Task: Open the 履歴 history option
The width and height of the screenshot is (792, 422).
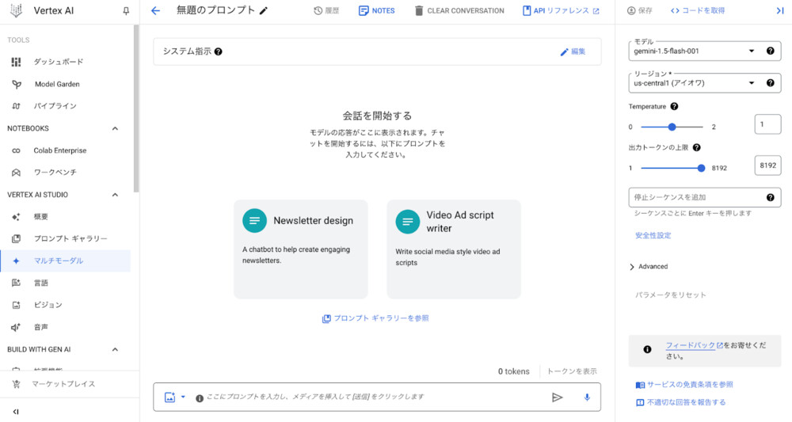Action: tap(326, 10)
